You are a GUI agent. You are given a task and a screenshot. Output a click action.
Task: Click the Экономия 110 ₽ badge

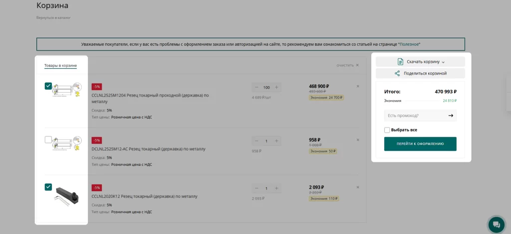pyautogui.click(x=324, y=198)
